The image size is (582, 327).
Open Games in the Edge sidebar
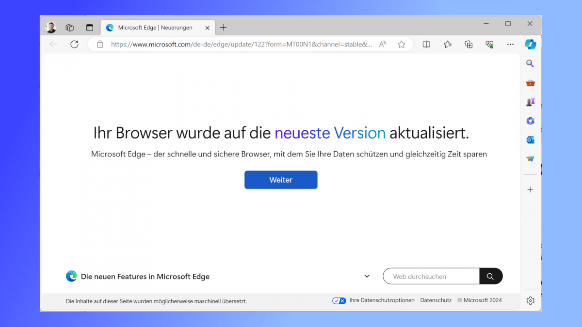tap(530, 102)
